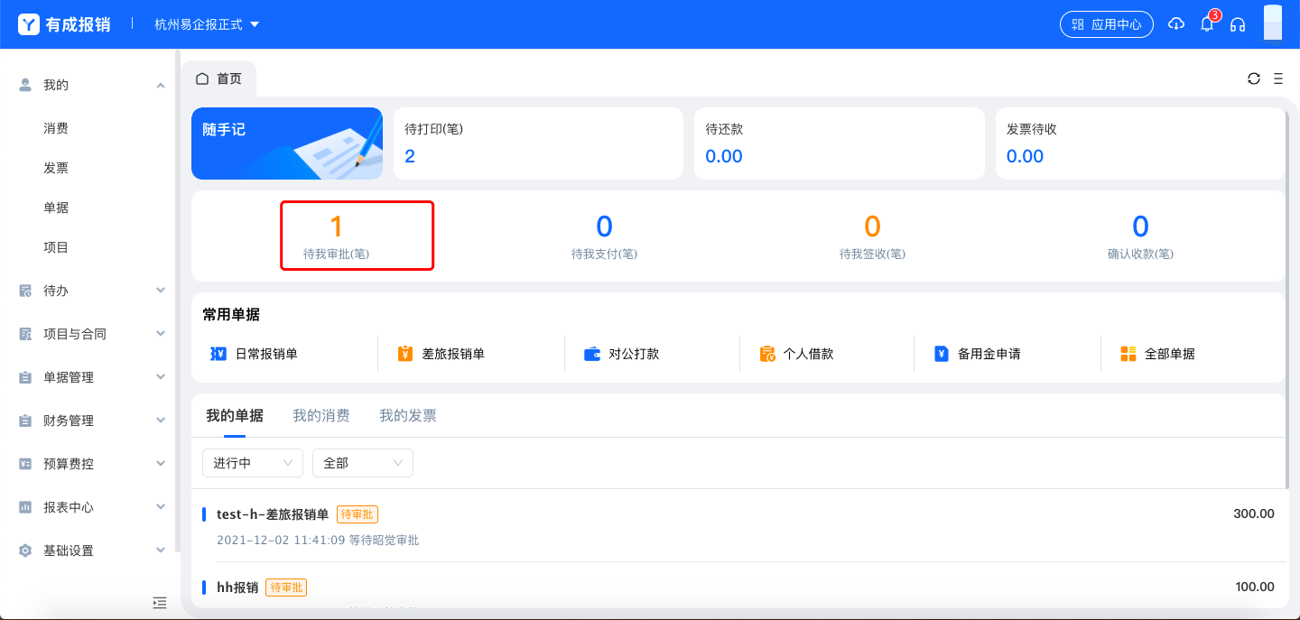The height and width of the screenshot is (620, 1300).
Task: Open the cloud download icon
Action: tap(1175, 24)
